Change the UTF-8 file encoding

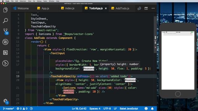click(107, 109)
